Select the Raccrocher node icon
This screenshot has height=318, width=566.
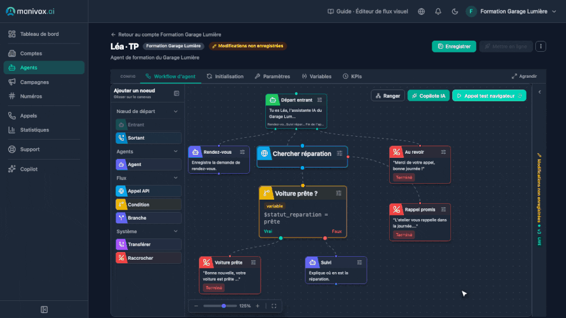click(x=121, y=258)
